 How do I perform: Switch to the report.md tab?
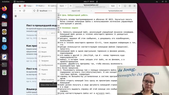point(76,11)
